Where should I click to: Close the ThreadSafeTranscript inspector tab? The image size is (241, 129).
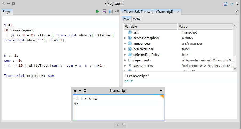178,12
